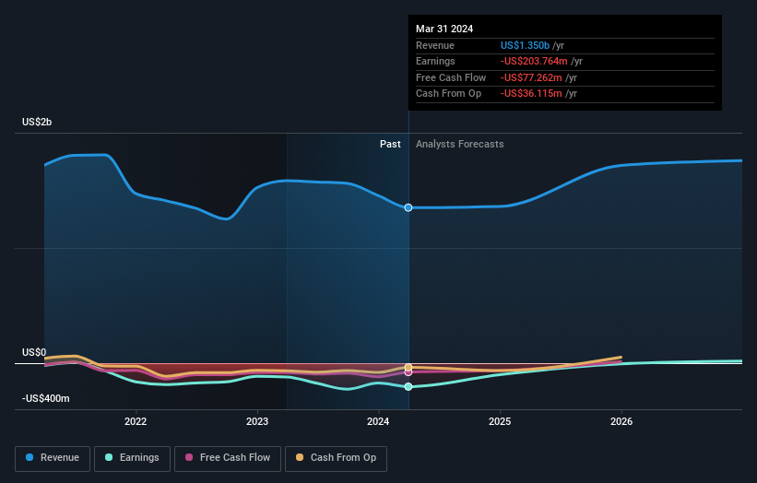Click the 2023 x-axis label
The width and height of the screenshot is (757, 483).
257,421
